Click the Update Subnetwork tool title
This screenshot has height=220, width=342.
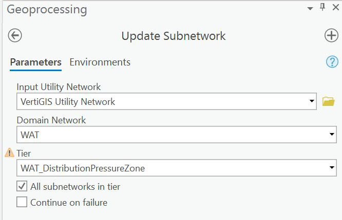pyautogui.click(x=173, y=36)
